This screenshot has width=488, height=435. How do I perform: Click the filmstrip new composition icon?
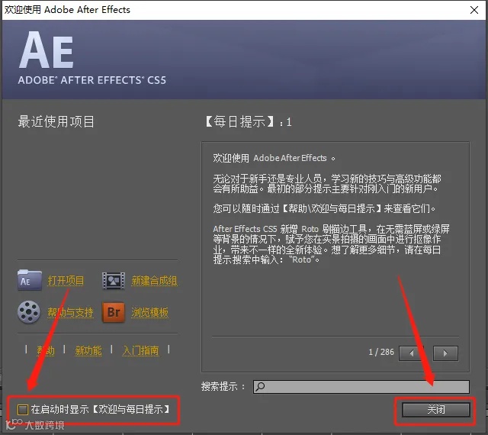tap(114, 281)
